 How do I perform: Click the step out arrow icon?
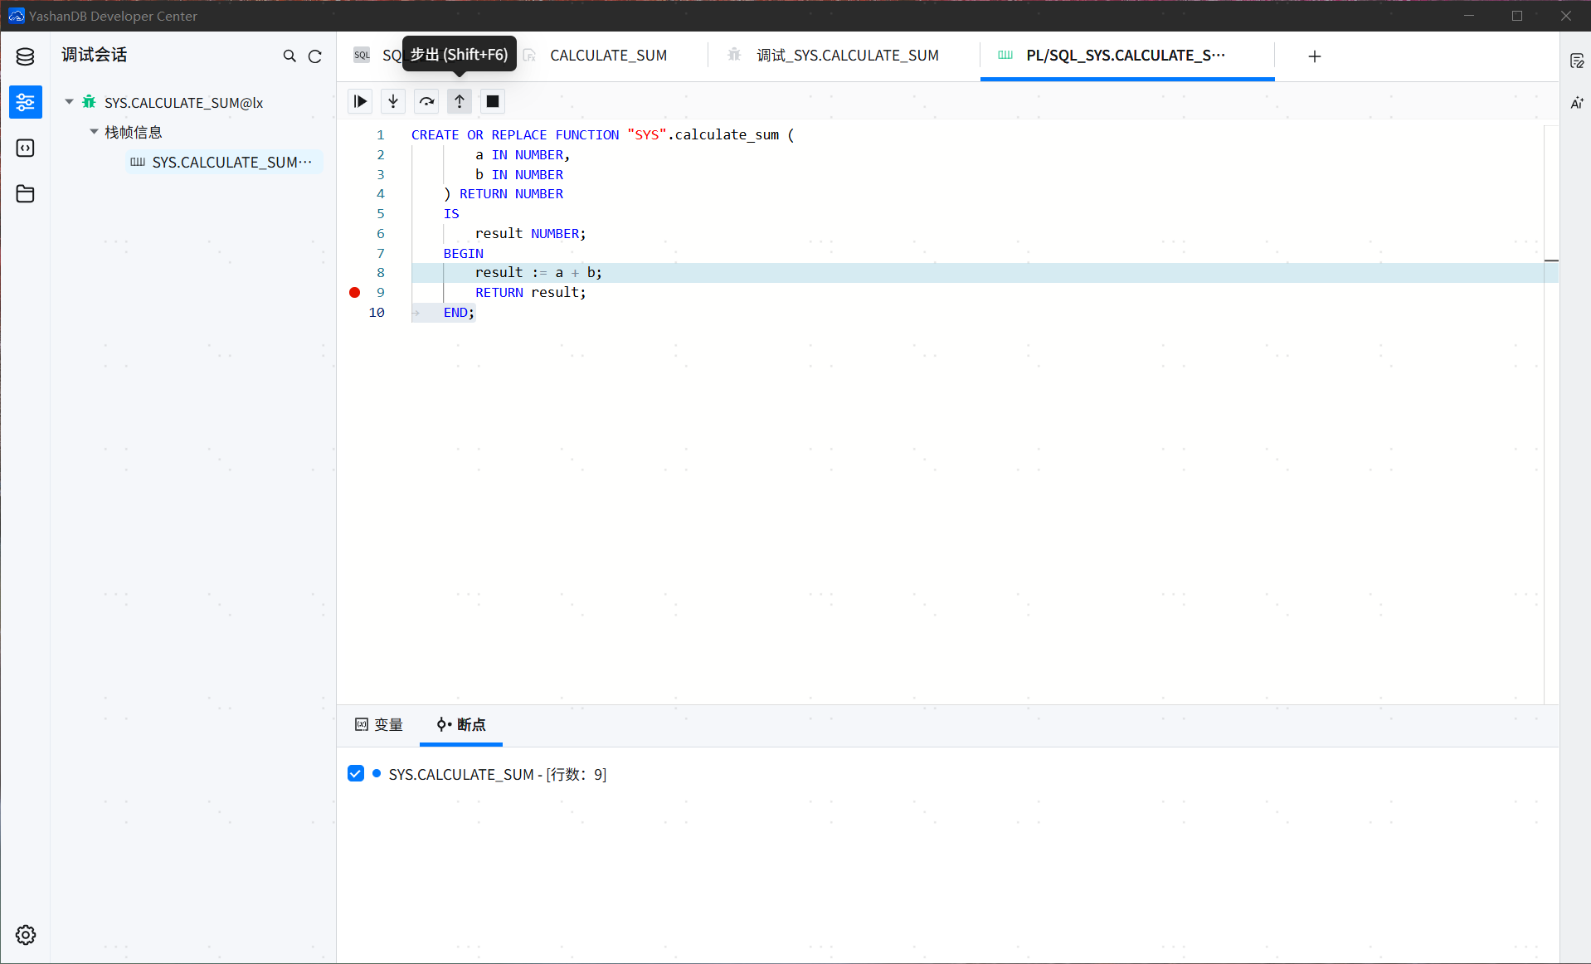pyautogui.click(x=460, y=101)
